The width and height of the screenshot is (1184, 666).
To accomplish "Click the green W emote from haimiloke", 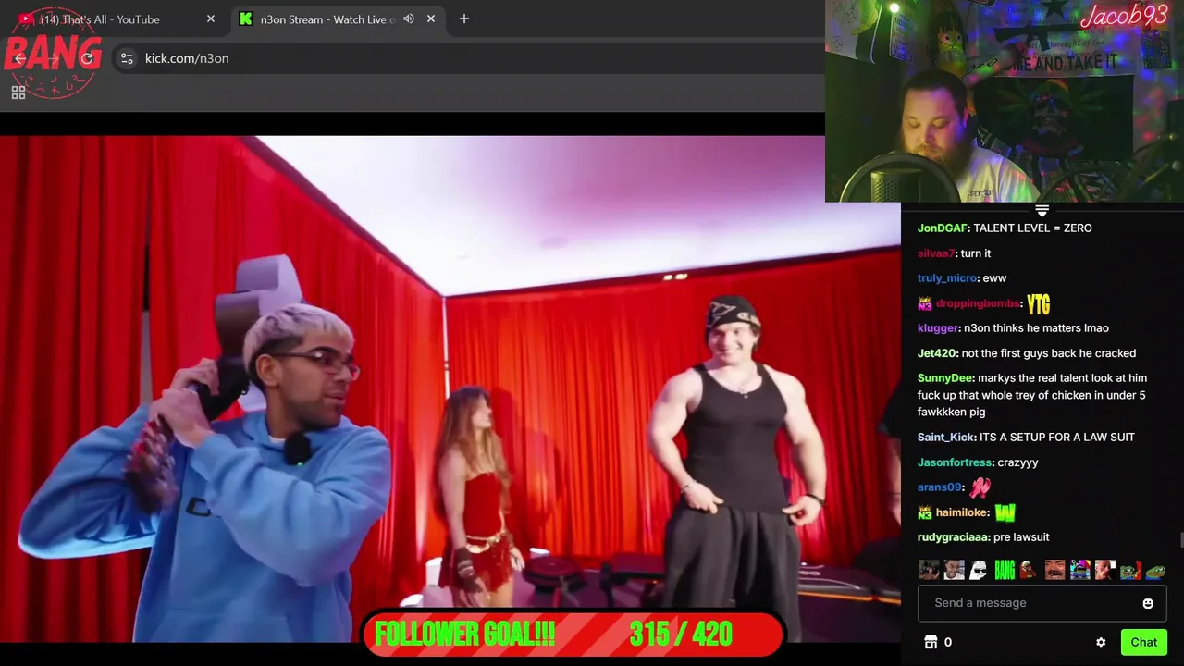I will pos(1005,512).
